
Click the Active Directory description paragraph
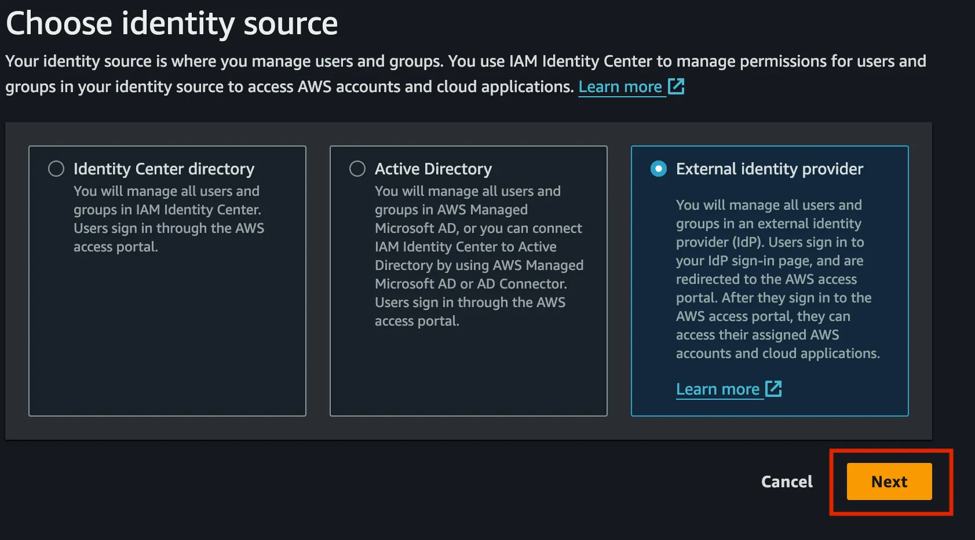(x=479, y=256)
